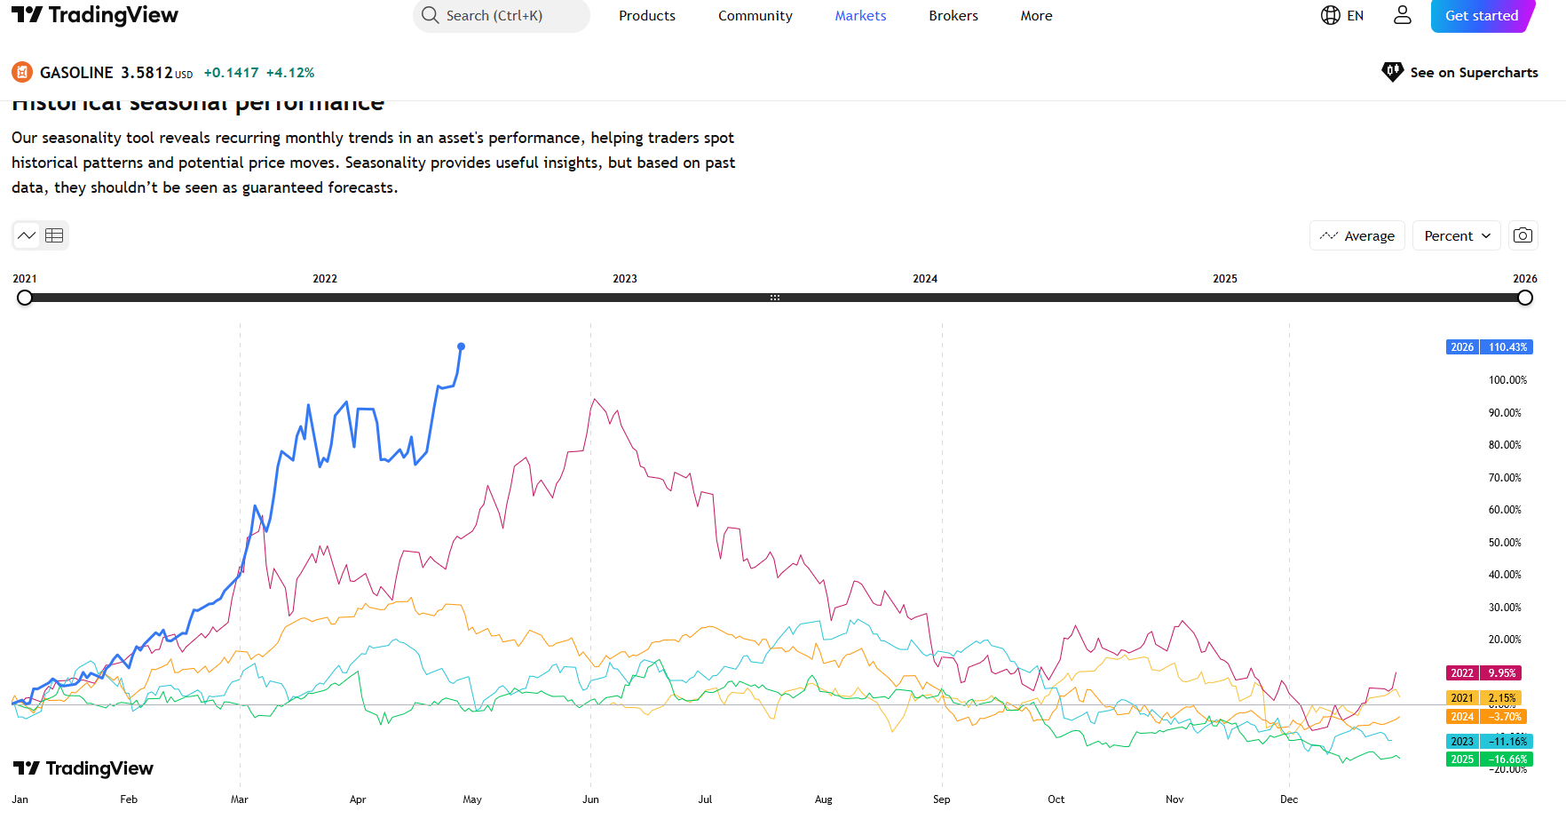Click the May month axis label

click(472, 799)
